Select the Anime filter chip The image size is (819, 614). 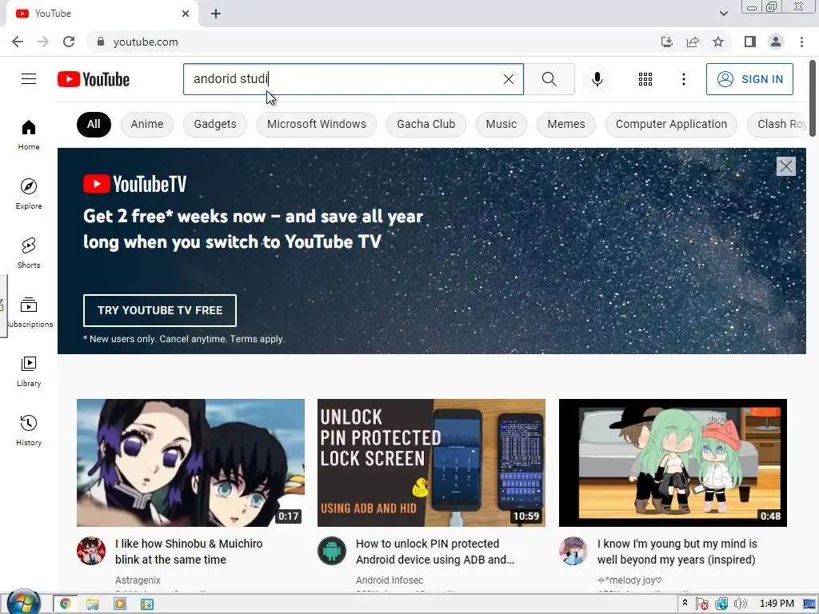147,124
